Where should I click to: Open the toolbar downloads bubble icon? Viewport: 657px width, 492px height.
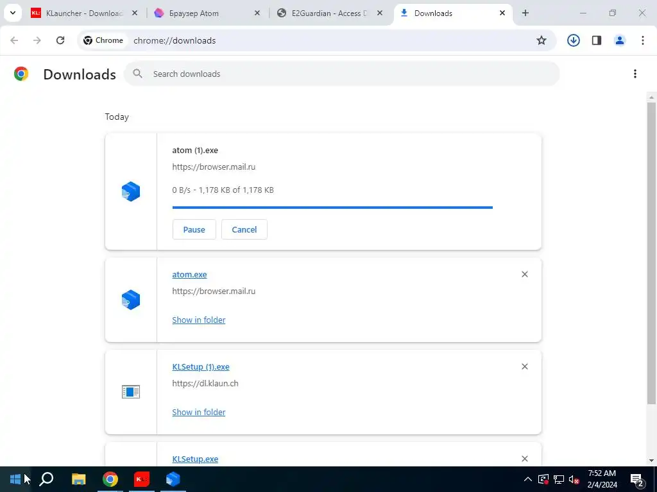click(x=573, y=40)
